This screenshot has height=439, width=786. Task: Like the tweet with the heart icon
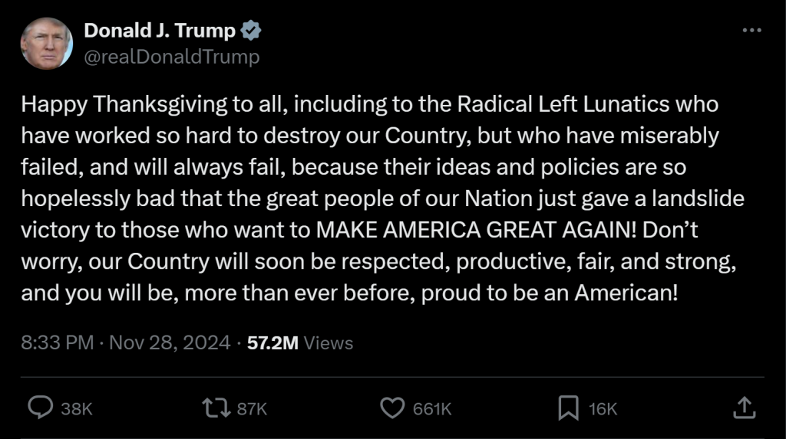(x=393, y=408)
